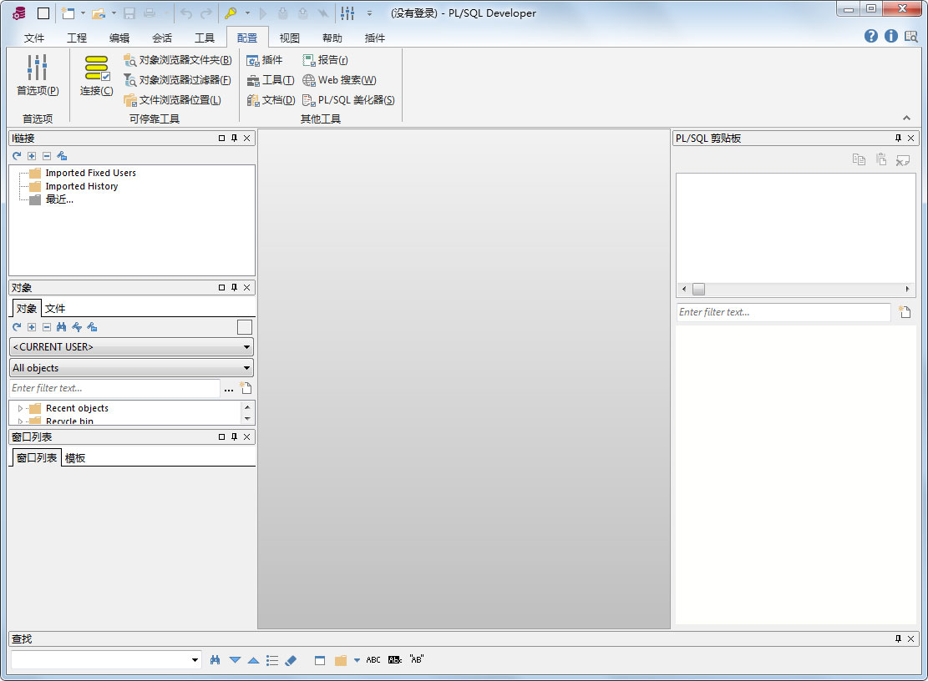
Task: Click new filter icon beside object filter box
Action: click(246, 388)
